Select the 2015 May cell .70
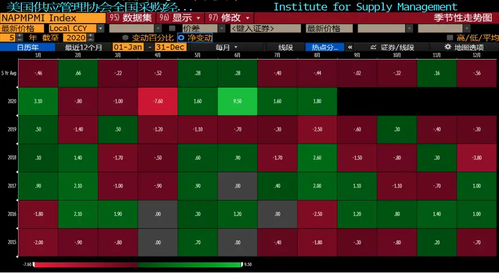Image resolution: width=499 pixels, height=273 pixels. click(198, 242)
